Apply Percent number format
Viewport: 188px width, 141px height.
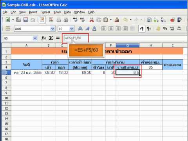pos(165,29)
